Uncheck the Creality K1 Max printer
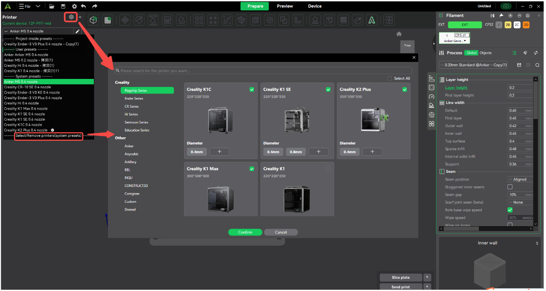 [x=252, y=169]
